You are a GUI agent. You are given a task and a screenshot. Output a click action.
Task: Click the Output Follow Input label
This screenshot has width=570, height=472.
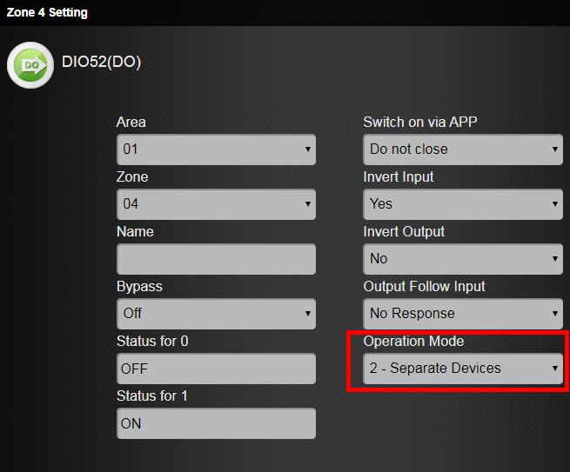click(424, 287)
